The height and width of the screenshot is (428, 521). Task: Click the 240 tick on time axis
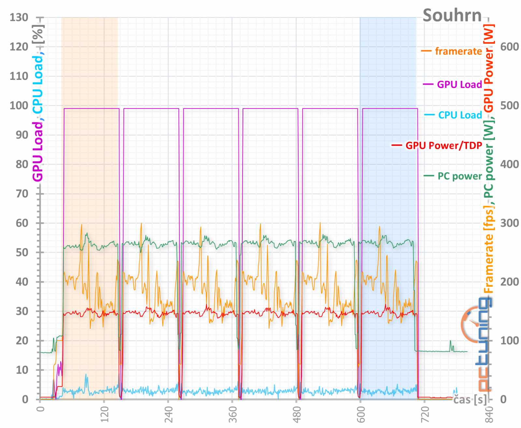point(168,414)
